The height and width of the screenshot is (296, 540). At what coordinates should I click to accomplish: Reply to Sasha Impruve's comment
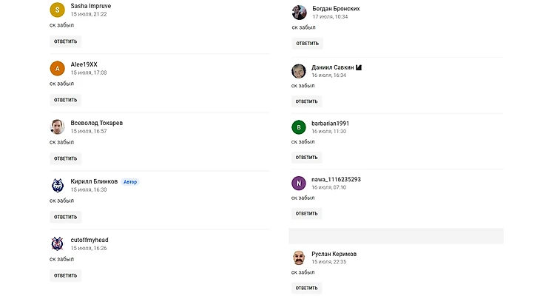point(65,41)
